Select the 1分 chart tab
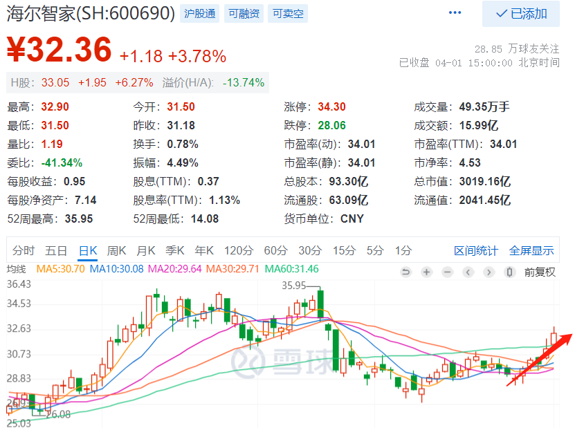 pos(403,250)
